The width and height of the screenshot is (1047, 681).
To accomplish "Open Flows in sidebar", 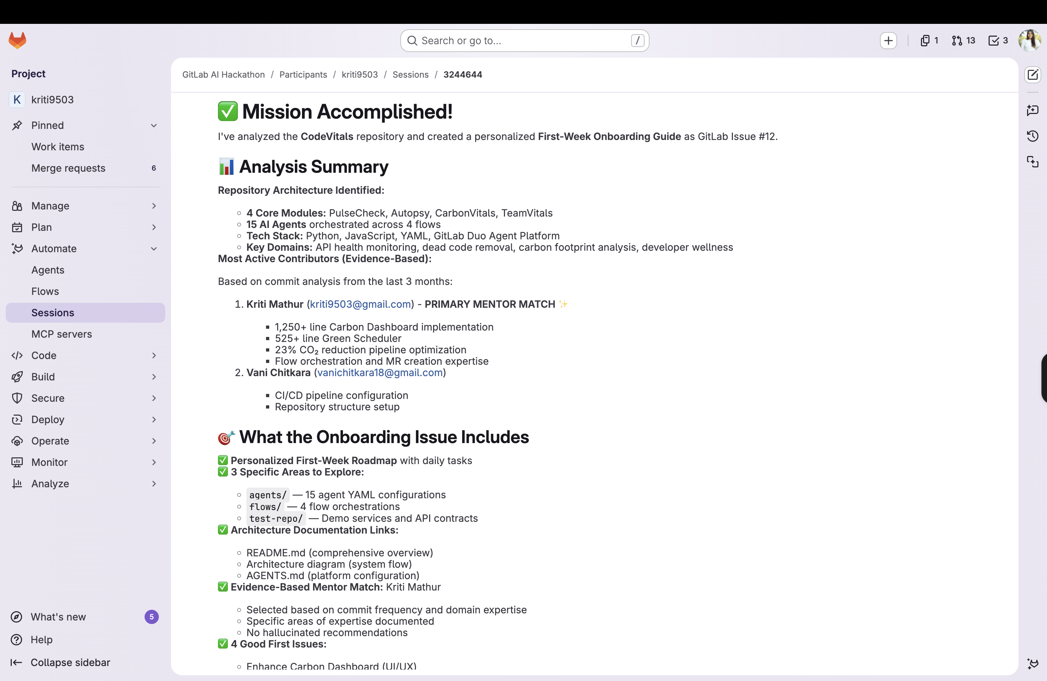I will click(x=45, y=291).
